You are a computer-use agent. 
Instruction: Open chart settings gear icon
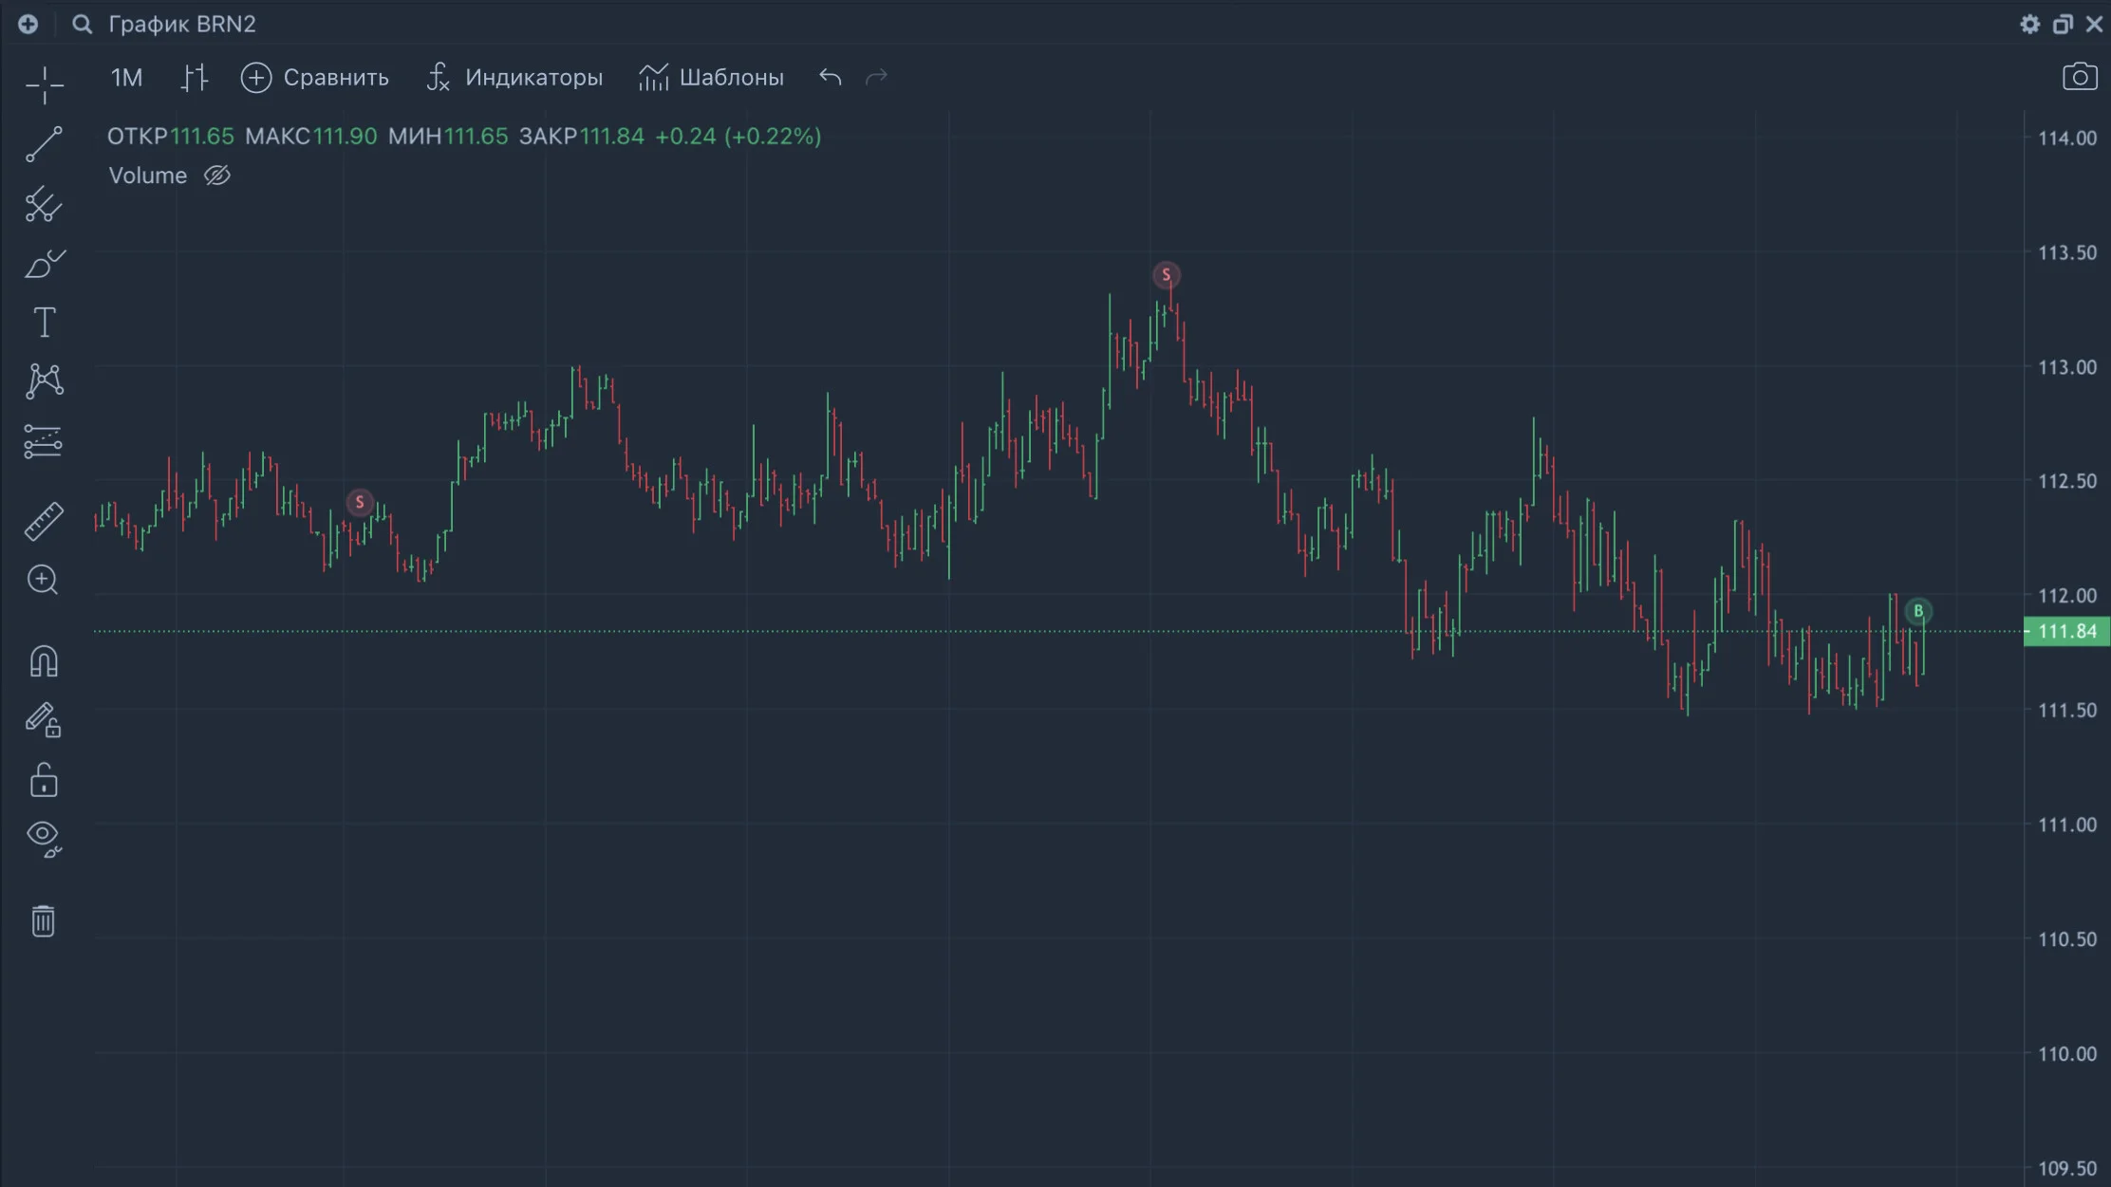(x=2029, y=25)
